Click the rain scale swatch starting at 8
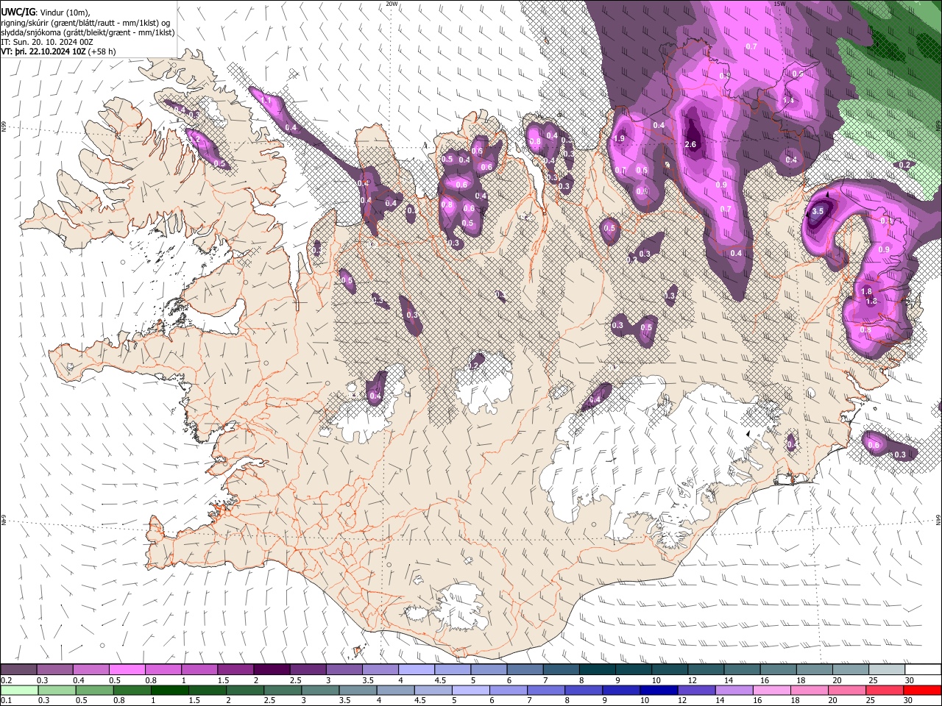Viewport: 942px width, 706px height. [584, 690]
